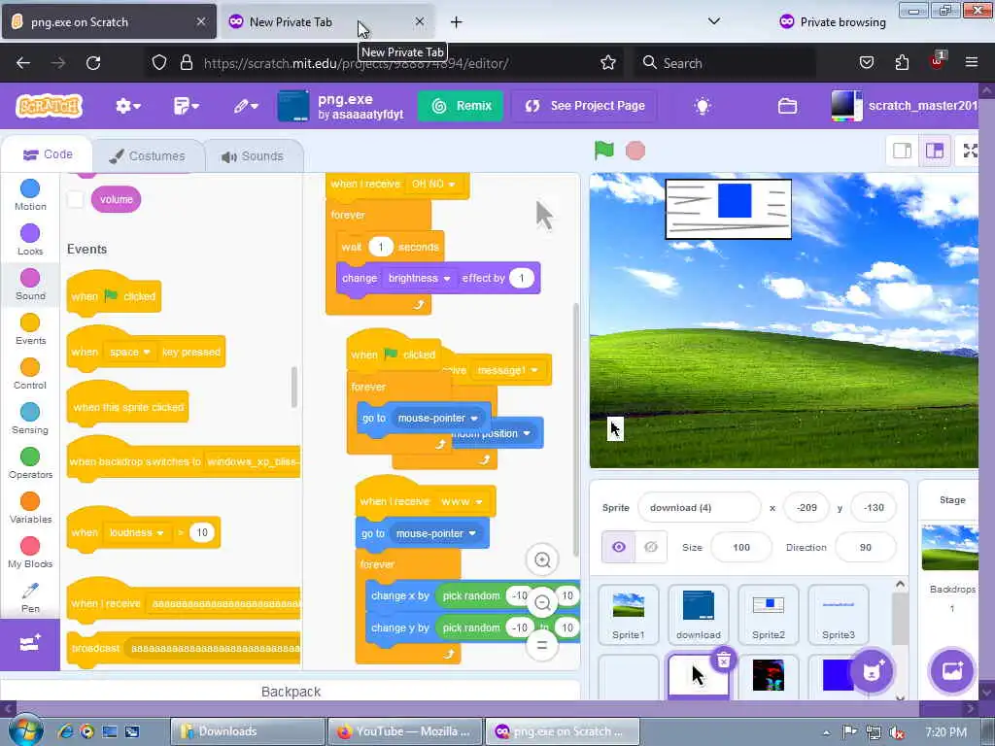Click See Project Page button
This screenshot has height=746, width=995.
coord(585,106)
